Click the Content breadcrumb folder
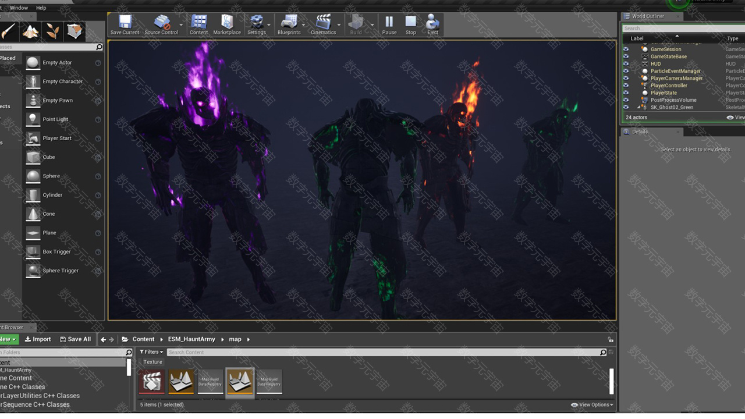 pos(143,339)
